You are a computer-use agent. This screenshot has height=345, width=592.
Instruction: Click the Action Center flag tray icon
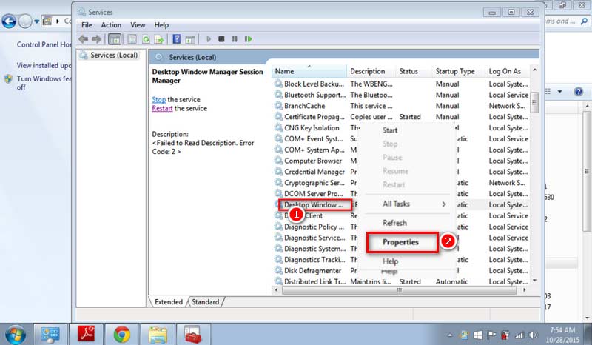tap(491, 335)
